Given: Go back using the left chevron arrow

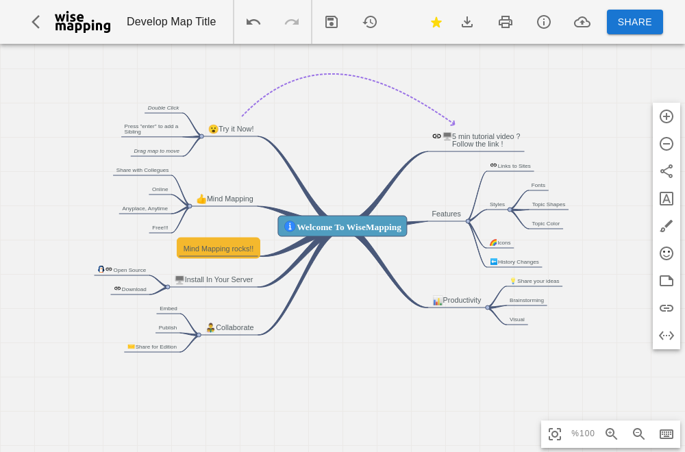Looking at the screenshot, I should pos(36,22).
